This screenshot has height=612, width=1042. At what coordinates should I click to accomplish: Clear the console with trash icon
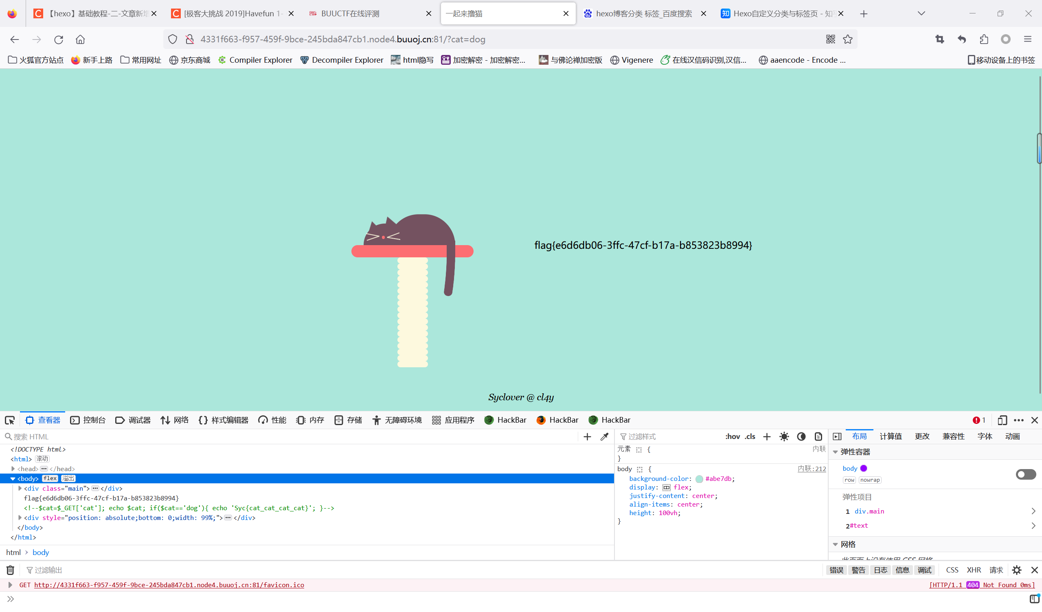pos(10,570)
